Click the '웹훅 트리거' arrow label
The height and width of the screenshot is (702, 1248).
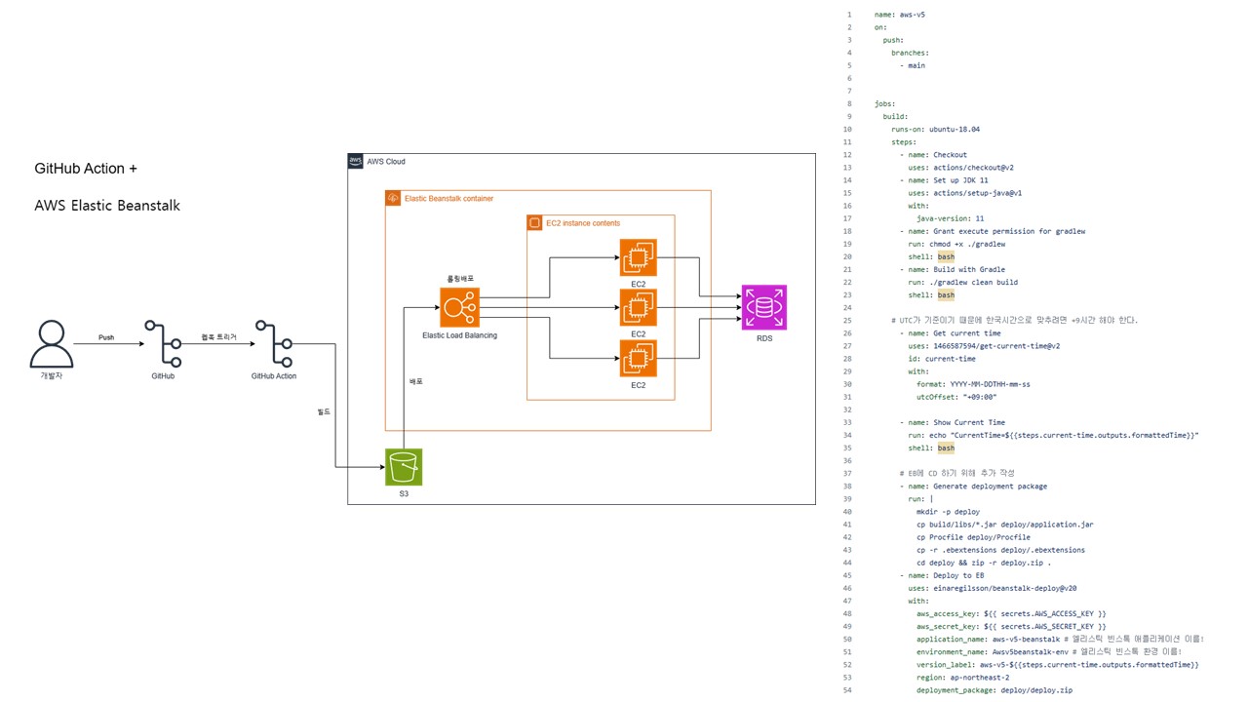coord(218,337)
